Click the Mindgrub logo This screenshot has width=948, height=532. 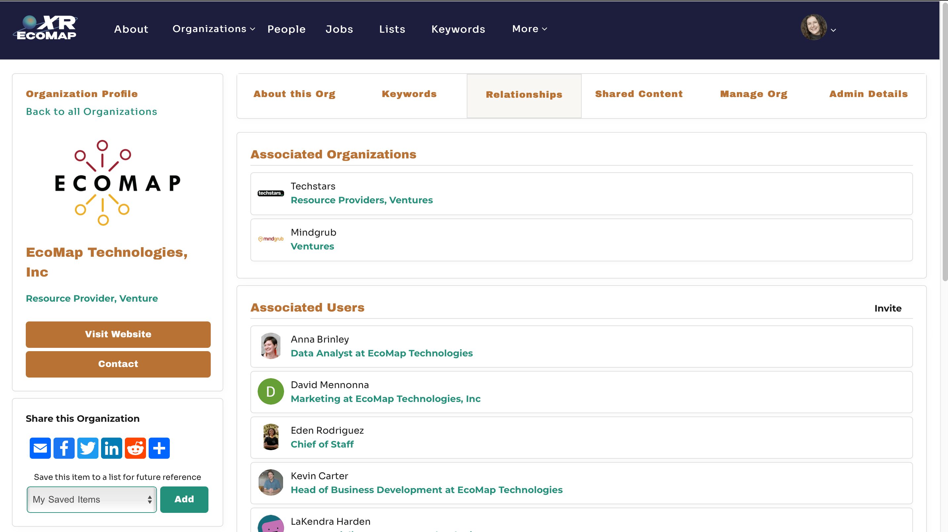271,239
